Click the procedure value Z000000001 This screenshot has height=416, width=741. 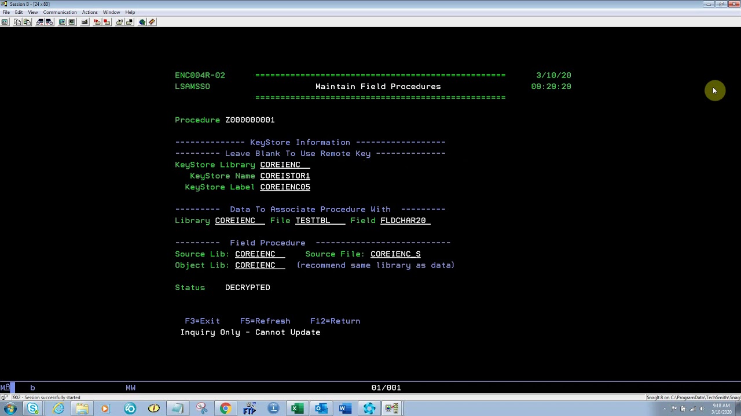250,120
